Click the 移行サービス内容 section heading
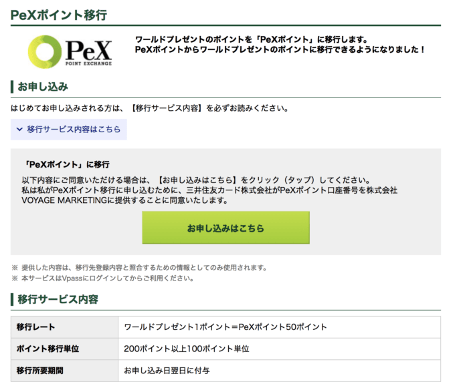455x388 pixels. [x=58, y=299]
